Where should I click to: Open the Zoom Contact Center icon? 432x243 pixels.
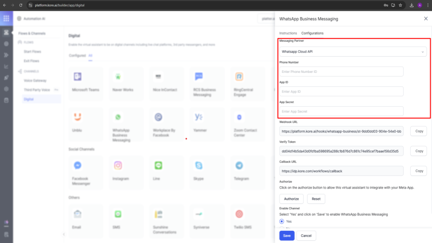tap(239, 117)
